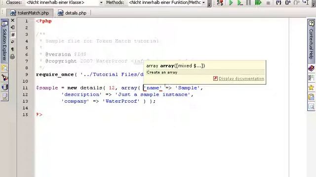This screenshot has width=316, height=177.
Task: Click the 'new' keyword on line 11
Action: click(72, 88)
